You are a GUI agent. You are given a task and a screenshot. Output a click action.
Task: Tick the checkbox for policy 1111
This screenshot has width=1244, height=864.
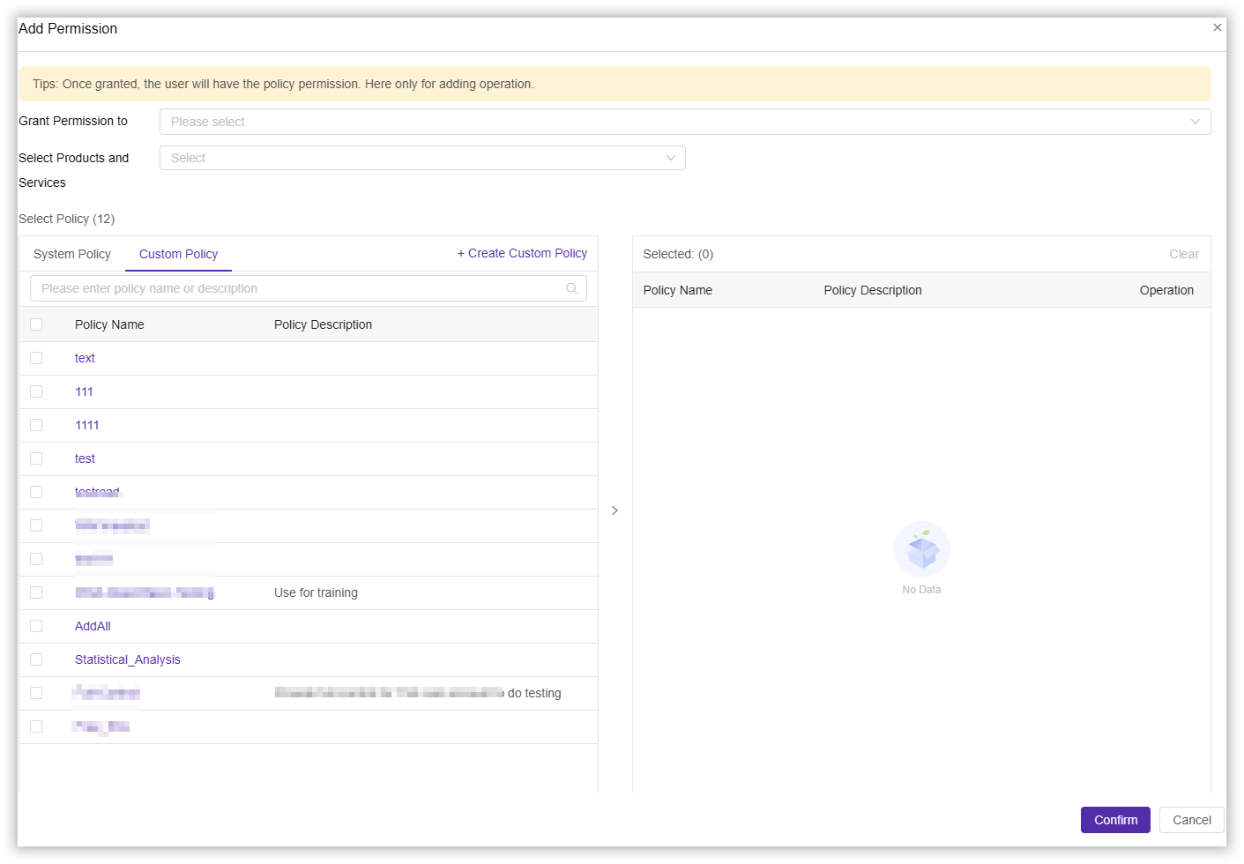pos(36,425)
